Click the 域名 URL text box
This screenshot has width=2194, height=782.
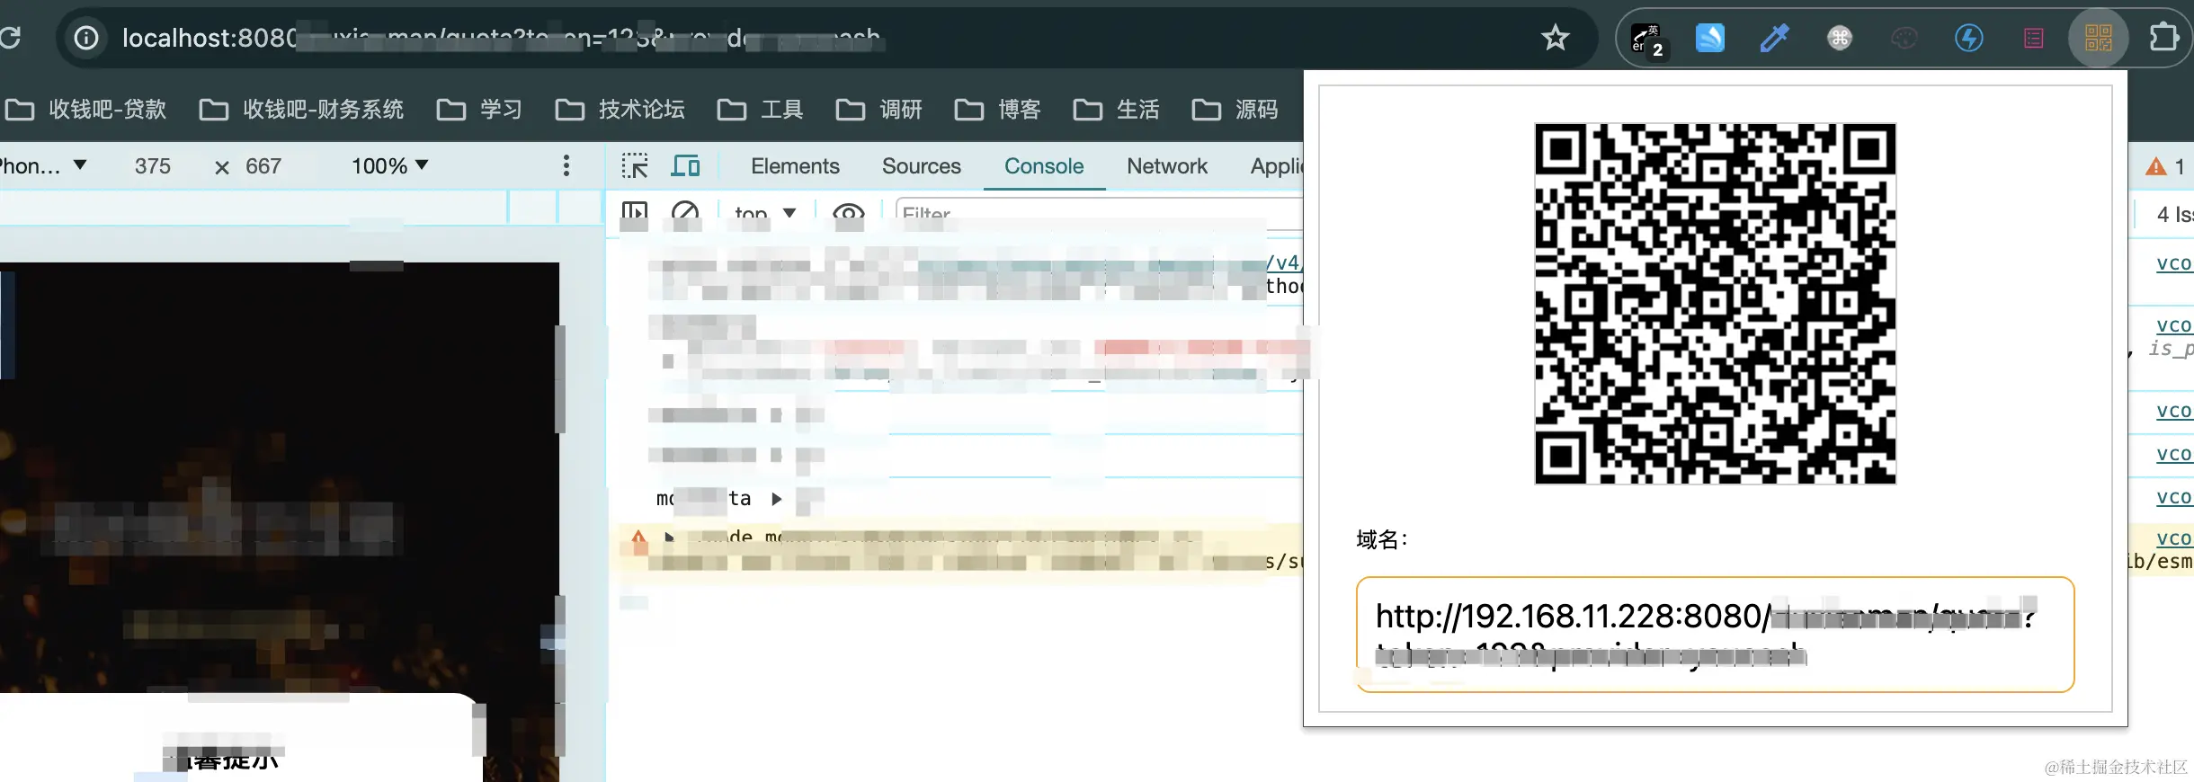pyautogui.click(x=1715, y=635)
